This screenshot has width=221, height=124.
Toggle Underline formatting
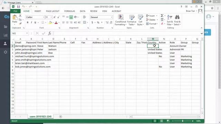tap(35, 22)
